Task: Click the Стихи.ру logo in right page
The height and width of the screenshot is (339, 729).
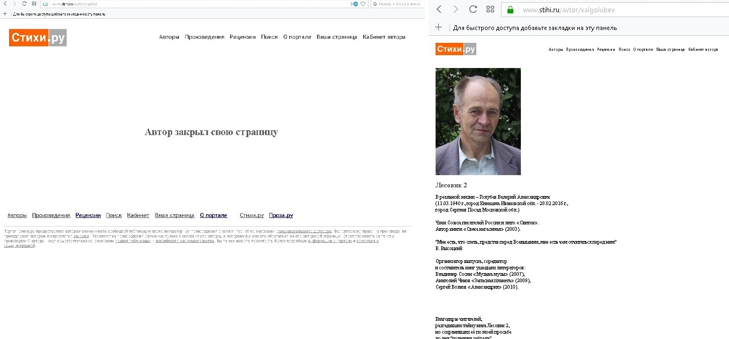Action: (x=456, y=49)
